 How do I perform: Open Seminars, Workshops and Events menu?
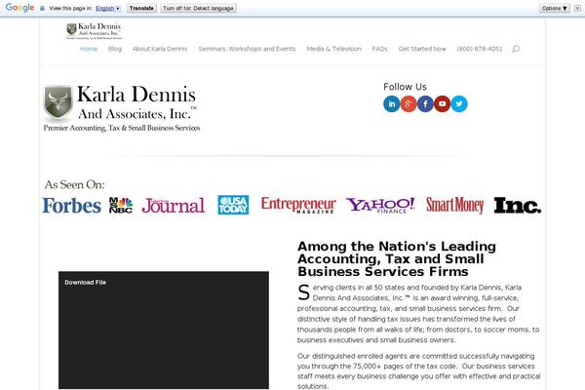coord(247,49)
